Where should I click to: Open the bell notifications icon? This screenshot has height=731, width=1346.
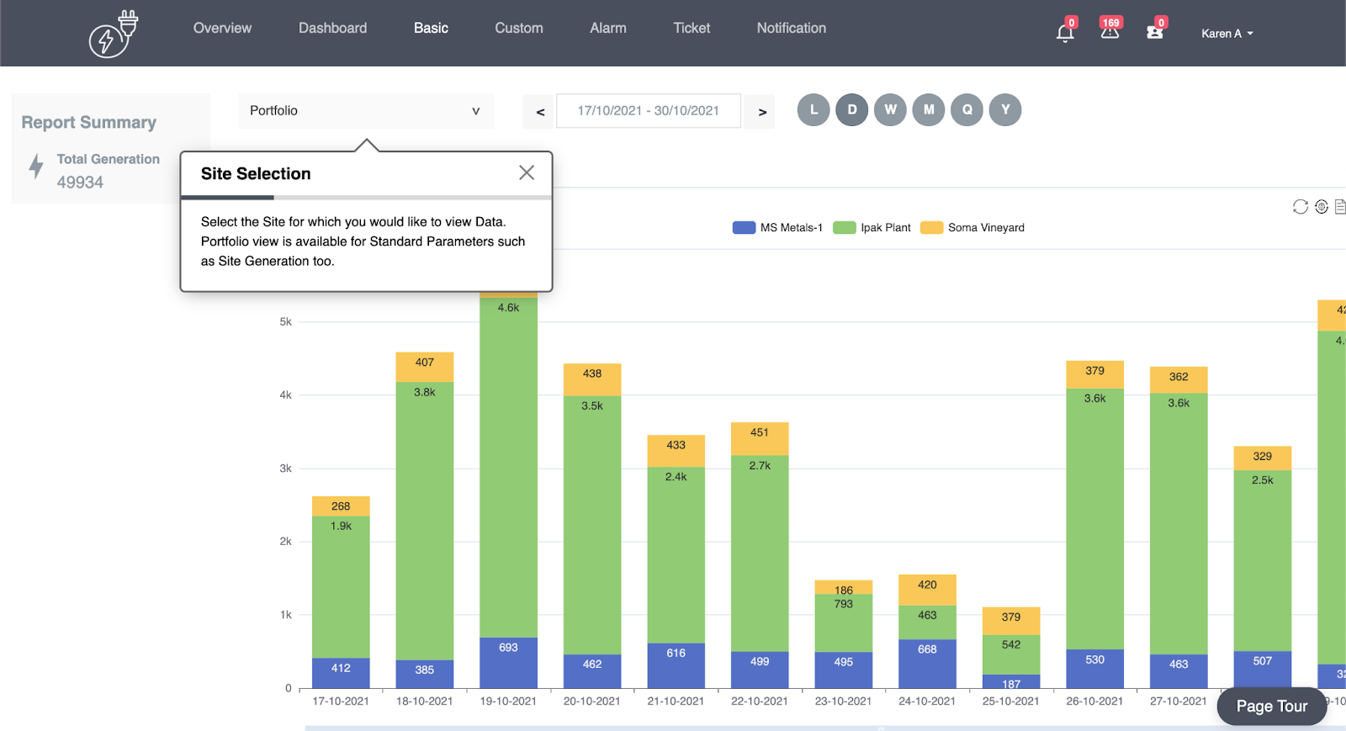coord(1064,33)
